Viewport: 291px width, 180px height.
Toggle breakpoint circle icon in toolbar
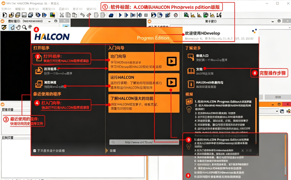tap(176, 15)
